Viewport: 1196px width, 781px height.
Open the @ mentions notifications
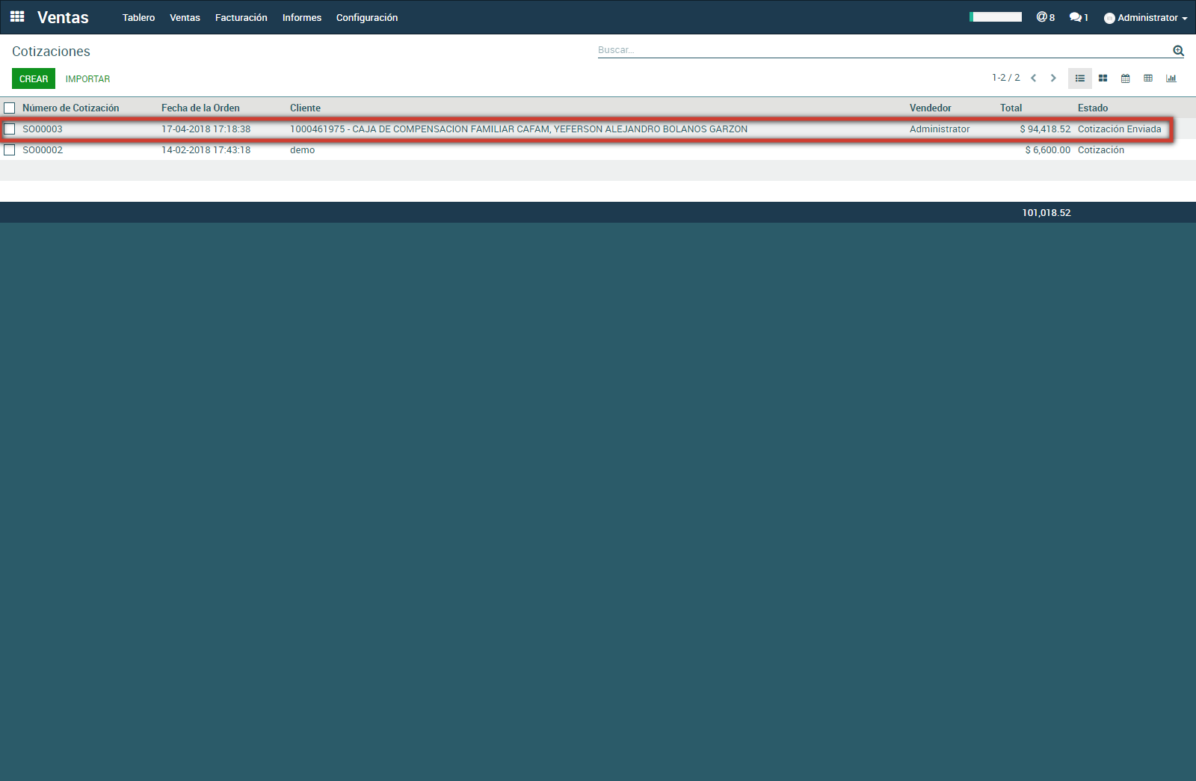(x=1045, y=17)
